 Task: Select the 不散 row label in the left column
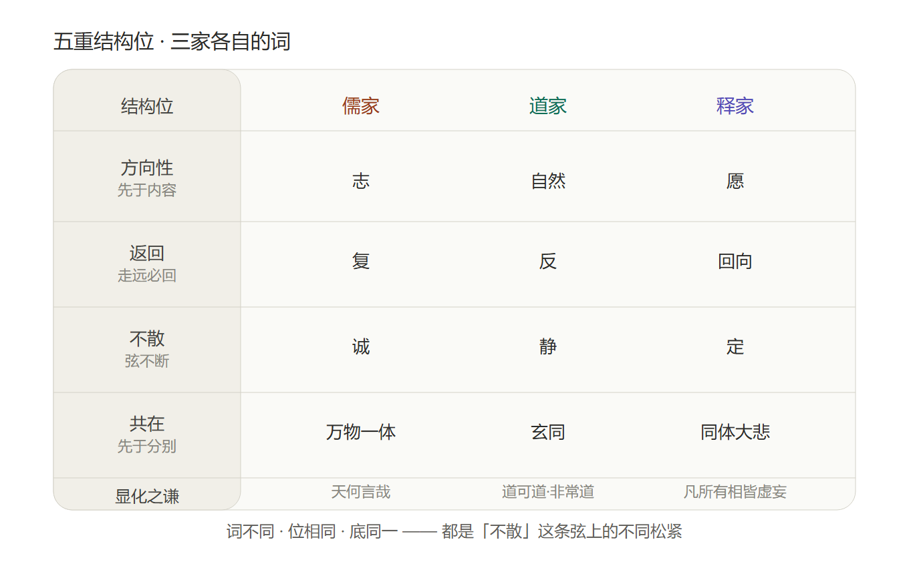(x=147, y=338)
